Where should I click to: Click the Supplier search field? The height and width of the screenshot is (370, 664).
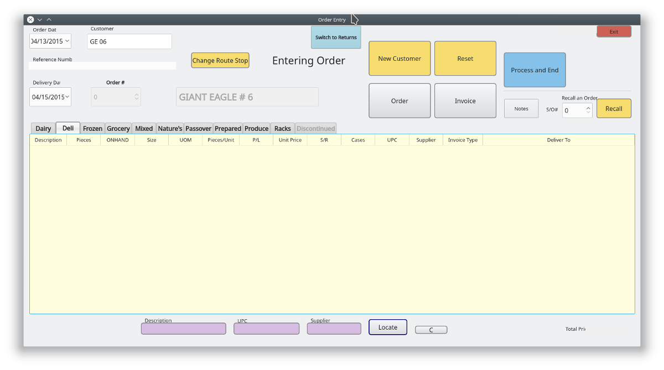click(334, 329)
